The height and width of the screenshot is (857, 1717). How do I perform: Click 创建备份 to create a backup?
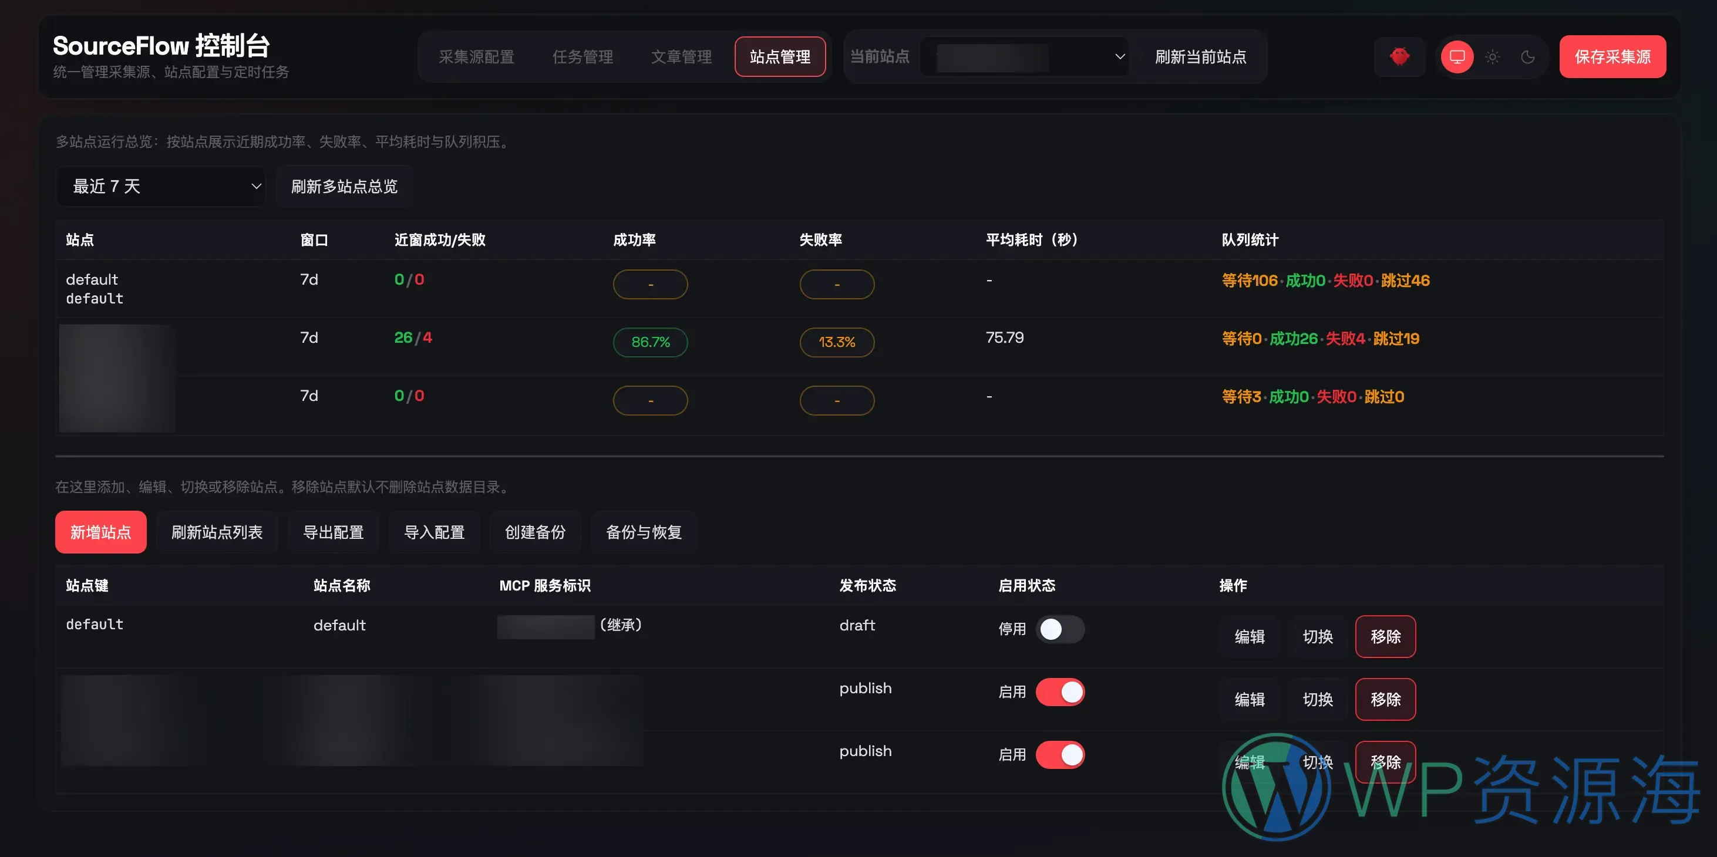click(x=535, y=532)
